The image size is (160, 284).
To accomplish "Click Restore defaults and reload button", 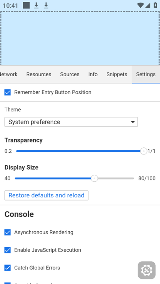I will coord(47,195).
